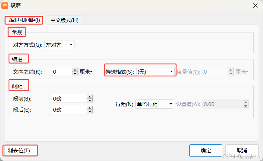Click the 段前(B) spacing field
This screenshot has width=263, height=161.
[69, 99]
